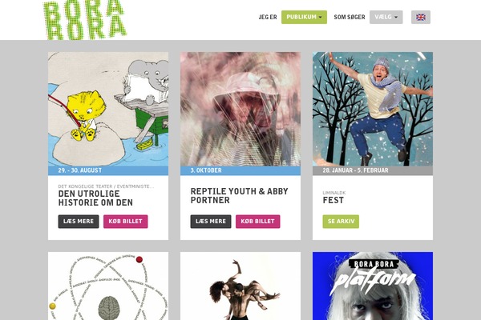The height and width of the screenshot is (320, 481).
Task: Open the Bora Bora Platform poster
Action: [373, 286]
